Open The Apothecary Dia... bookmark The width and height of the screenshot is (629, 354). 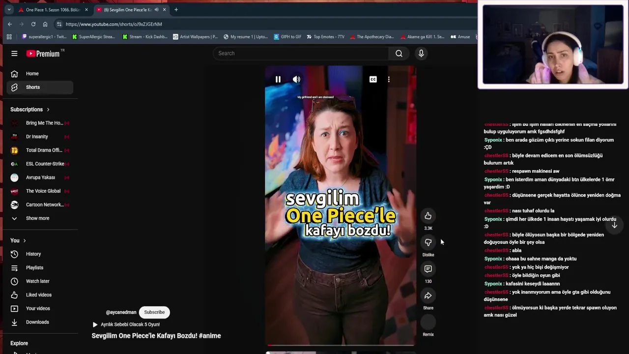(372, 37)
